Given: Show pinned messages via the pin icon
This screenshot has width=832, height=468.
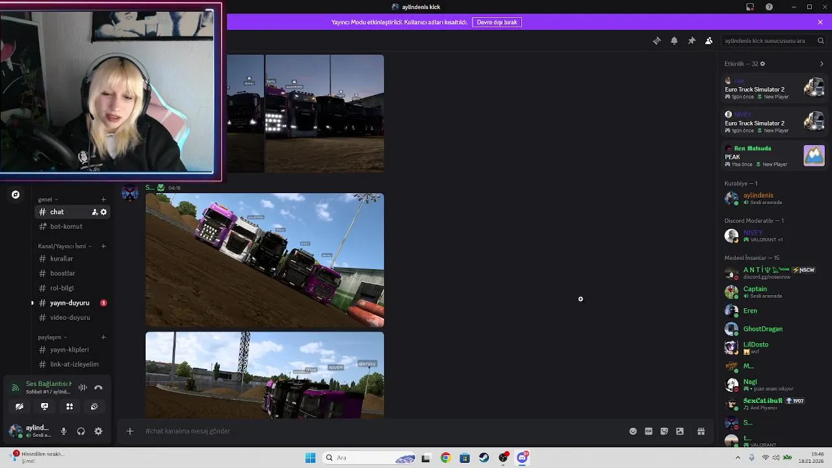Looking at the screenshot, I should point(692,40).
